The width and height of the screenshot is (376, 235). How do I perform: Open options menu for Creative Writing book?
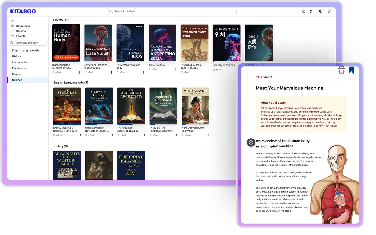pyautogui.click(x=80, y=135)
